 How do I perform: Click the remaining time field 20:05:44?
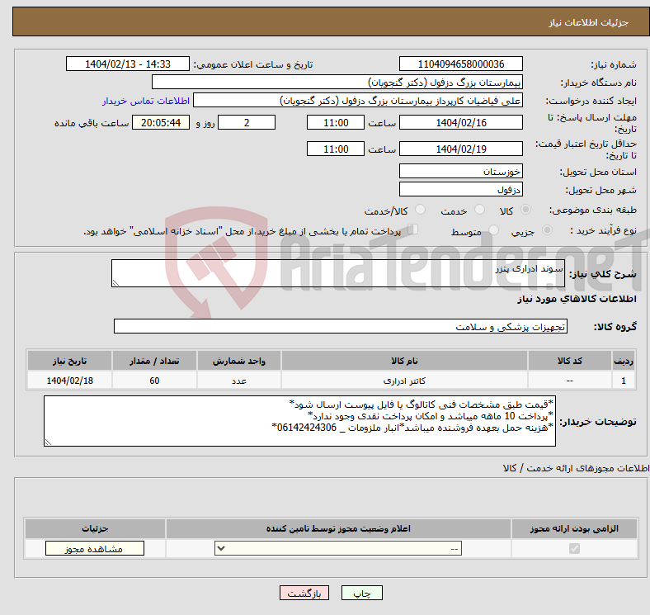(161, 122)
